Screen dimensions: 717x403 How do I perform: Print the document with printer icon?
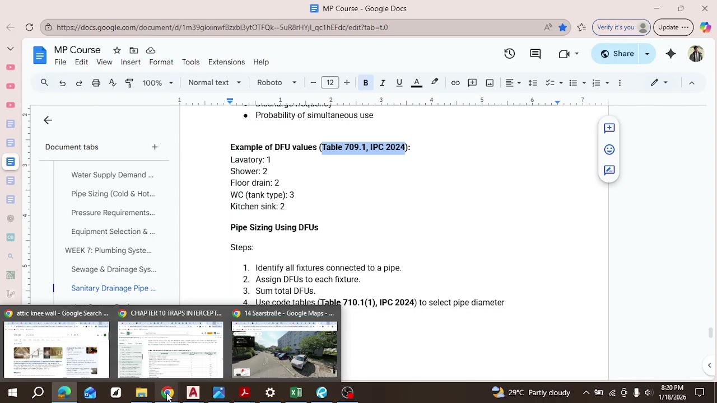pos(96,83)
